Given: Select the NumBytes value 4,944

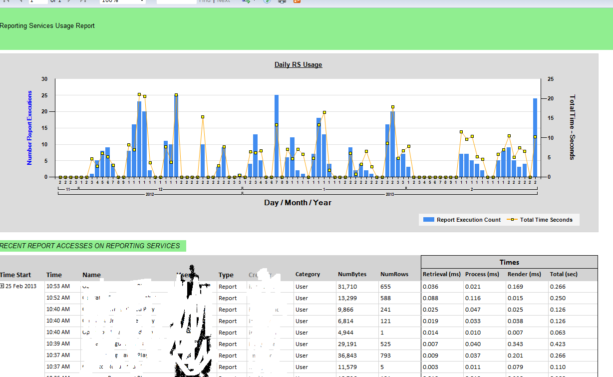Looking at the screenshot, I should click(346, 333).
